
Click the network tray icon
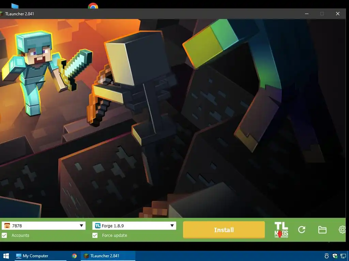344,256
